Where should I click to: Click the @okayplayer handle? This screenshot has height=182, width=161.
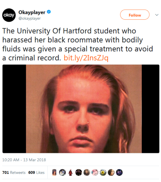click(30, 18)
